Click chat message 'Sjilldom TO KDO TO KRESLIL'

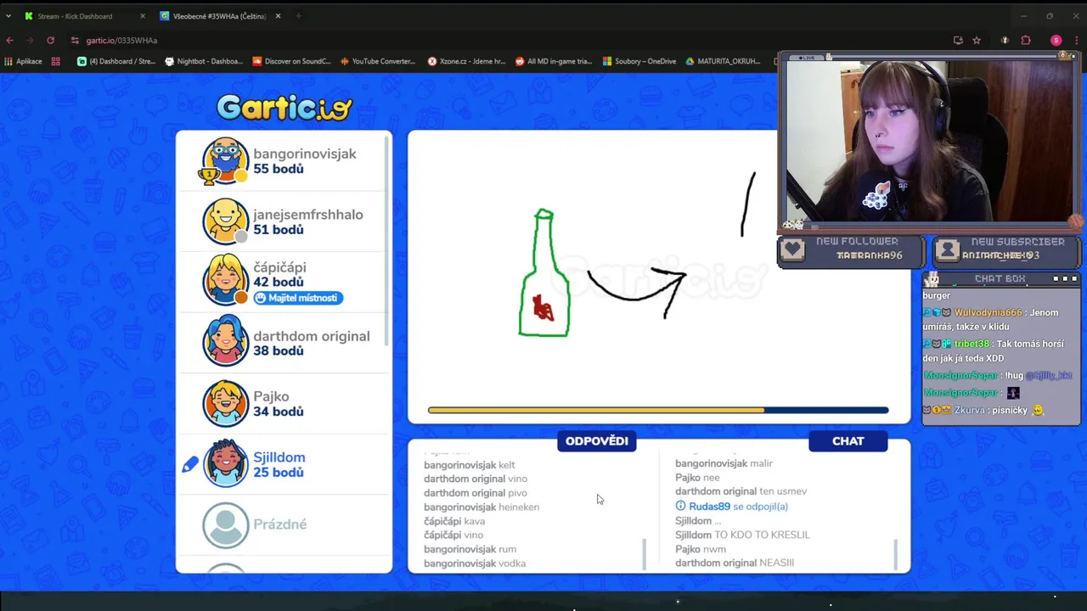[x=743, y=535]
